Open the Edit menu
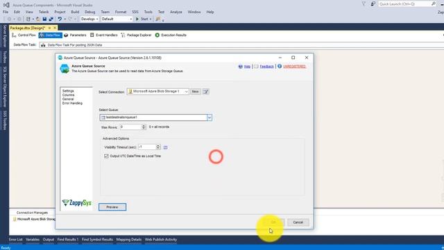Screen dimensions: 444x250 [17, 12]
